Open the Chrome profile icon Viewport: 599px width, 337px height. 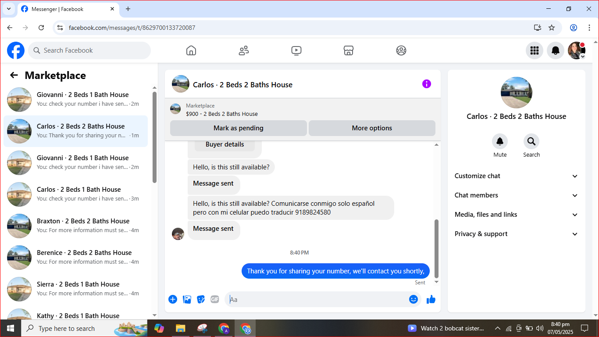[x=574, y=28]
